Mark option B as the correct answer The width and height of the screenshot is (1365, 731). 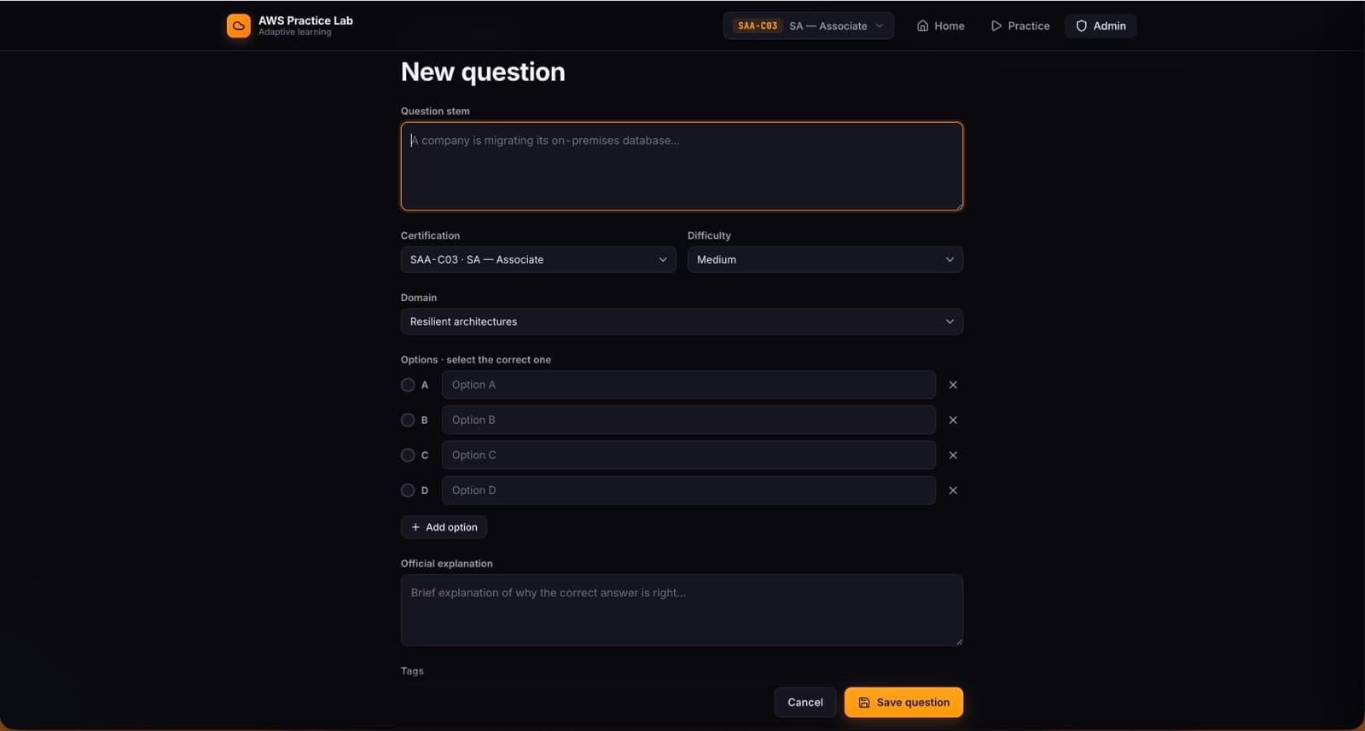pos(408,420)
